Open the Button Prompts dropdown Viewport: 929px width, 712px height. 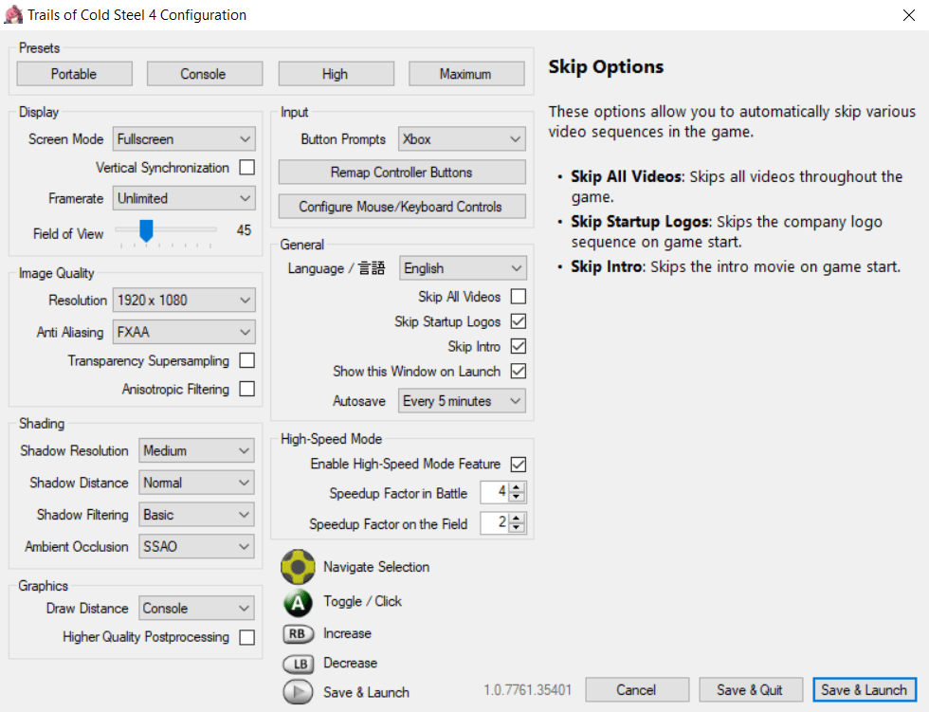(462, 139)
